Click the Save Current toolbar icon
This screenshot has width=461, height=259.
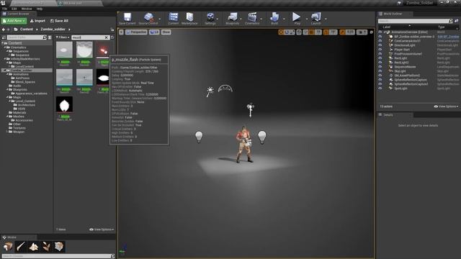127,17
